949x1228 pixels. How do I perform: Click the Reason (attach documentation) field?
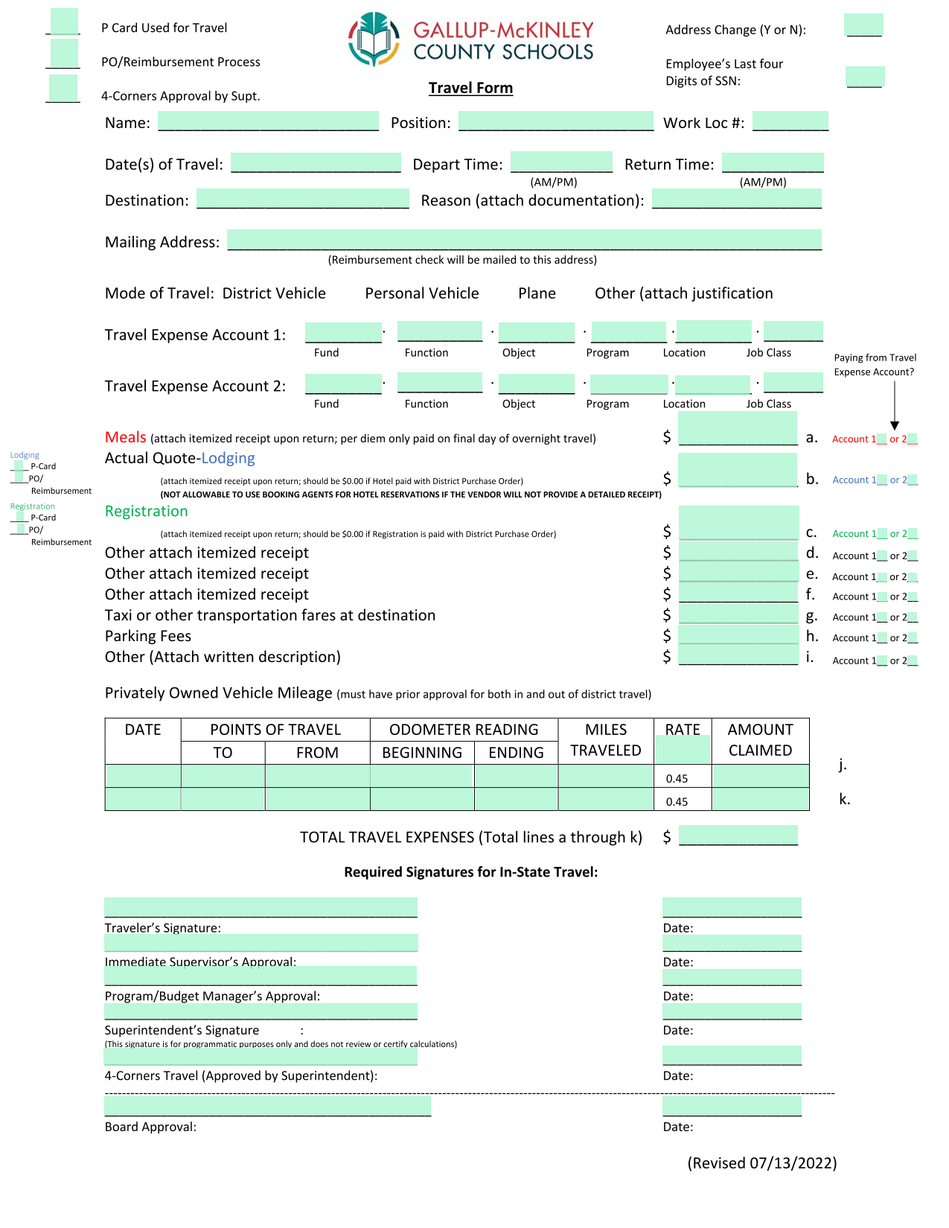[737, 198]
